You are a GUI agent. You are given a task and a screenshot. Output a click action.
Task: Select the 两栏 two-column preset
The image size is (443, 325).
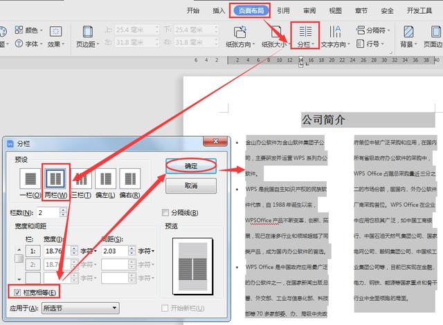[x=55, y=183]
